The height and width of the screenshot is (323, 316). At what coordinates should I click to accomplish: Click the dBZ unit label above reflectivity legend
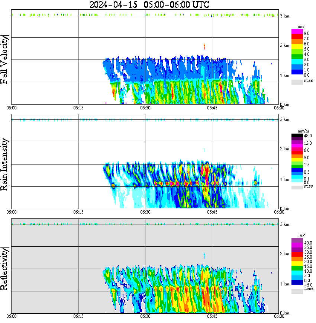(x=302, y=236)
